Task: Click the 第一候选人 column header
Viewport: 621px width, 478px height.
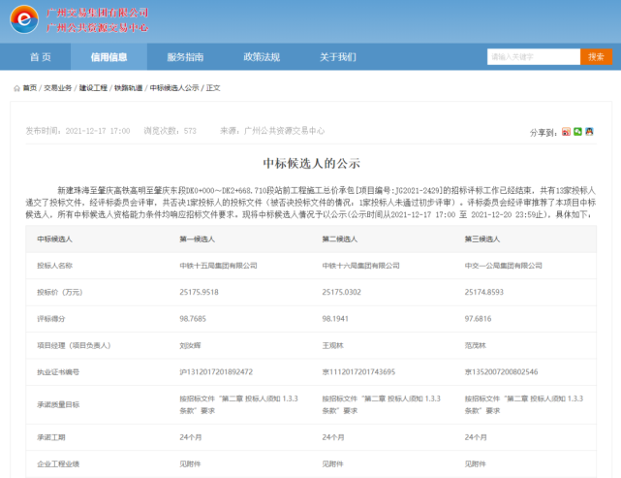Action: [x=198, y=239]
